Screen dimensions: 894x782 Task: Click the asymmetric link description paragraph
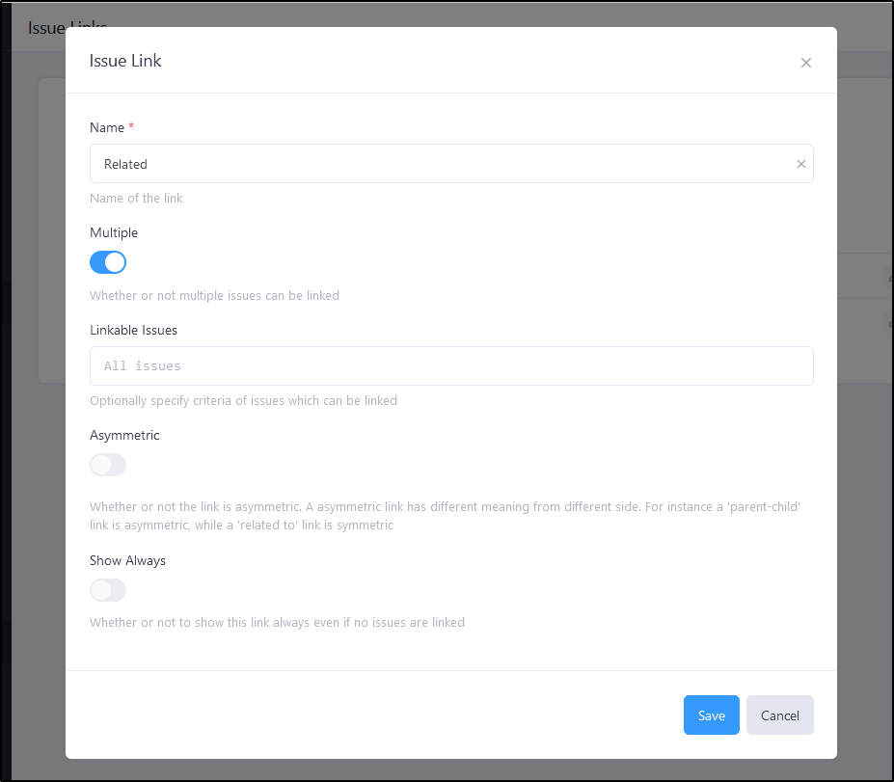pyautogui.click(x=446, y=516)
